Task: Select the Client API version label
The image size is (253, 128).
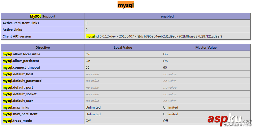Action: [17, 36]
